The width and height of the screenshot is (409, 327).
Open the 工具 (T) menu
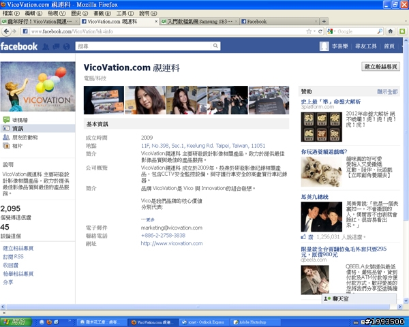point(125,14)
